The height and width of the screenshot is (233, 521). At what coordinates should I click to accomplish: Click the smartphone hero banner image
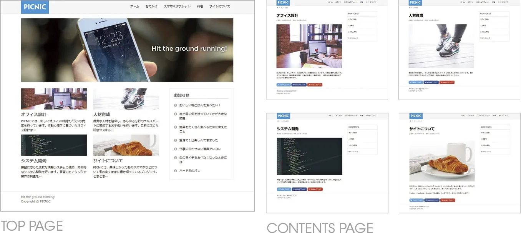point(127,50)
